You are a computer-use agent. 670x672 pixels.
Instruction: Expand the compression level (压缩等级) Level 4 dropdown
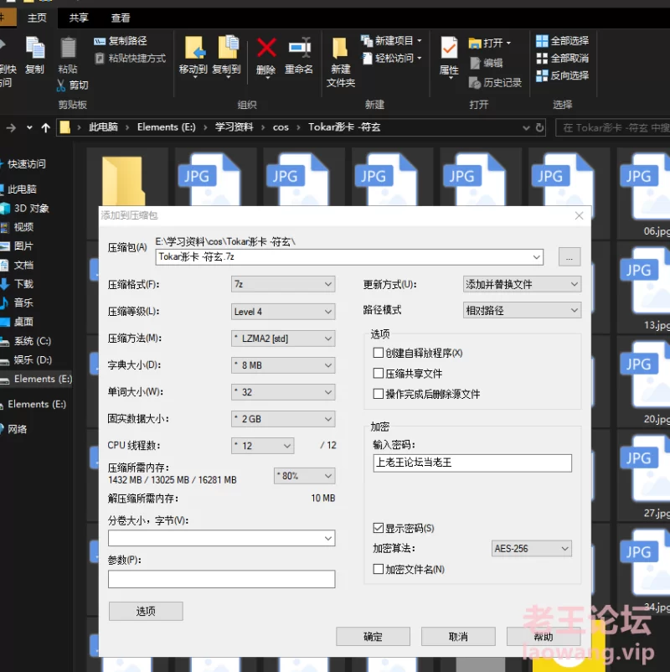[283, 312]
